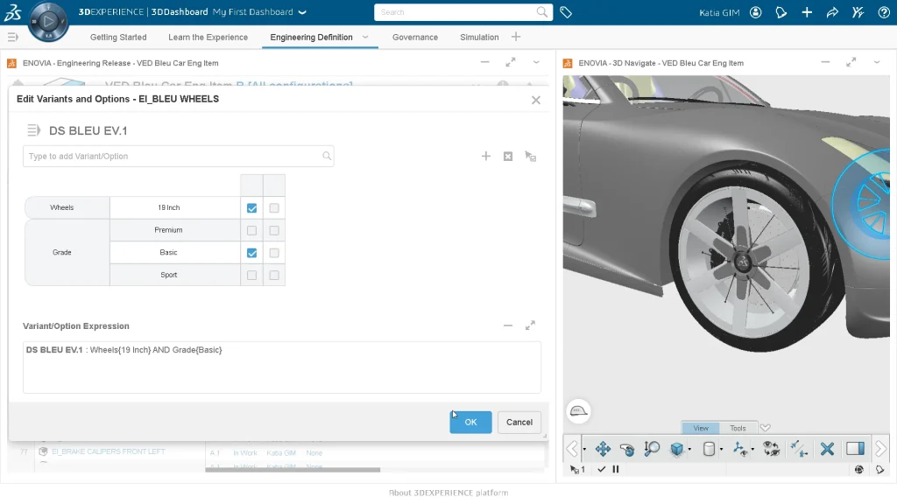Screen dimensions: 897x504
Task: Click the Cancel button
Action: click(519, 422)
